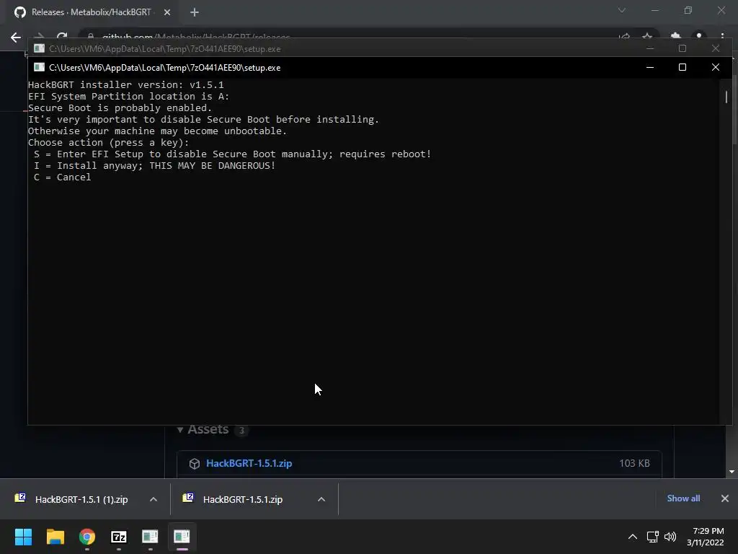Select the Releases Metabolix/HackBGRT tab
This screenshot has height=554, width=738.
pyautogui.click(x=91, y=12)
